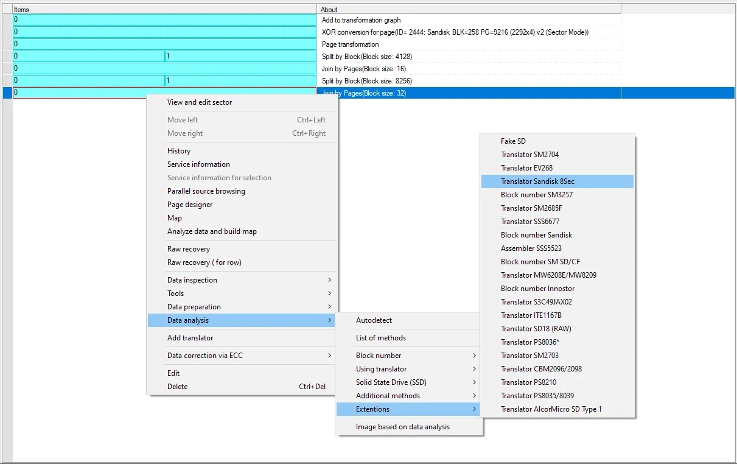
Task: Open the Data inspection submenu
Action: 192,280
